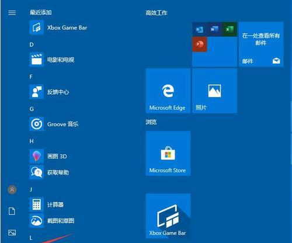
Task: Open the Microsoft Edge tile
Action: coord(168,91)
